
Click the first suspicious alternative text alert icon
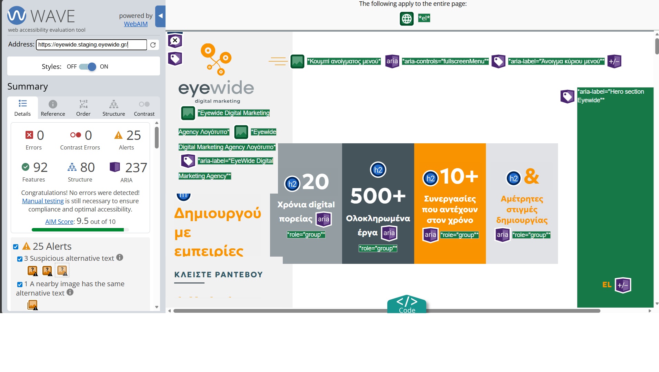32,271
